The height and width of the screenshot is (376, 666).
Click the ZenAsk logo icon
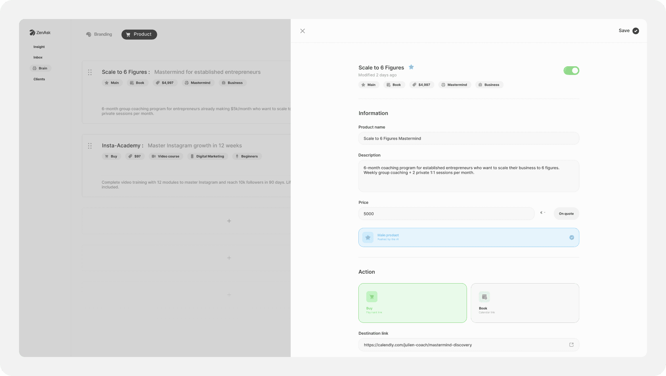32,33
